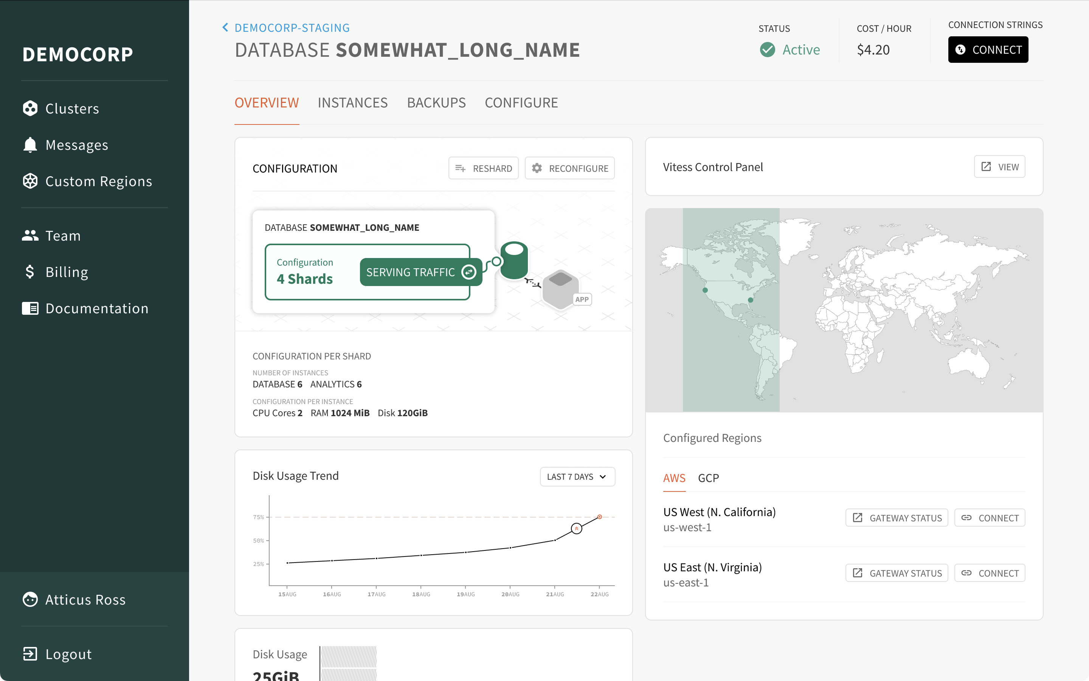Click the Logout arrow icon

pos(30,654)
